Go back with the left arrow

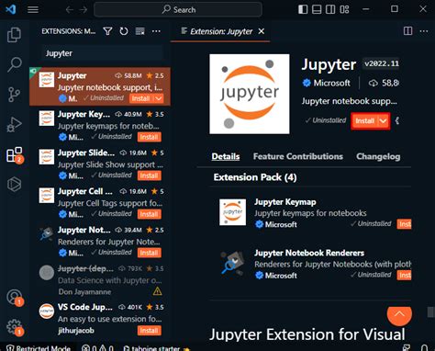pyautogui.click(x=70, y=10)
